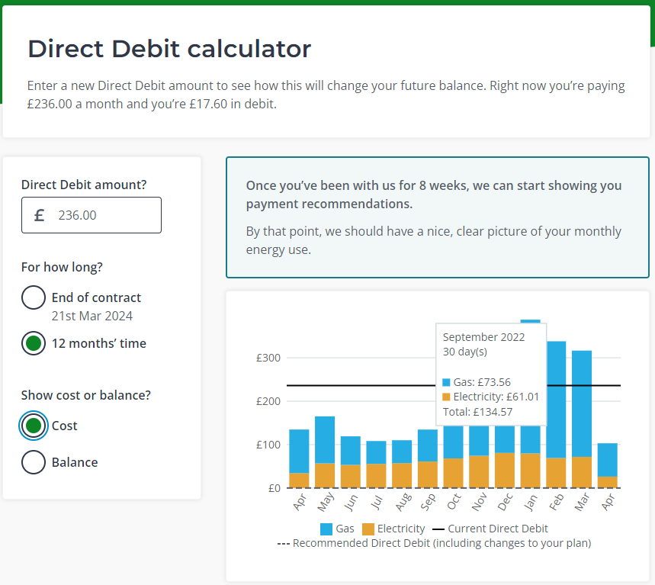Select the End of contract radio button

34,297
